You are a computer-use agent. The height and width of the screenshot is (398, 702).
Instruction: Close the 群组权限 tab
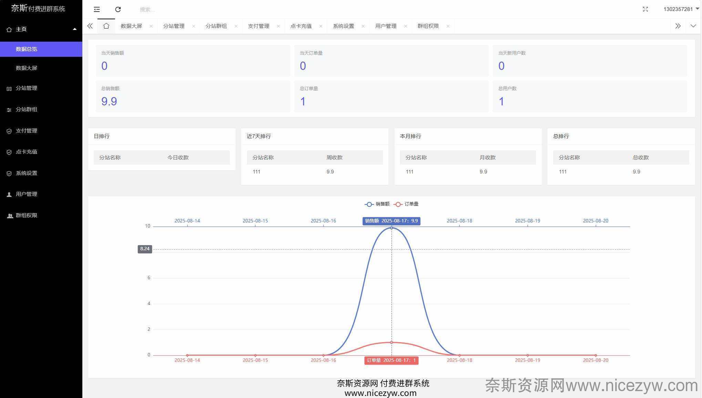[448, 26]
